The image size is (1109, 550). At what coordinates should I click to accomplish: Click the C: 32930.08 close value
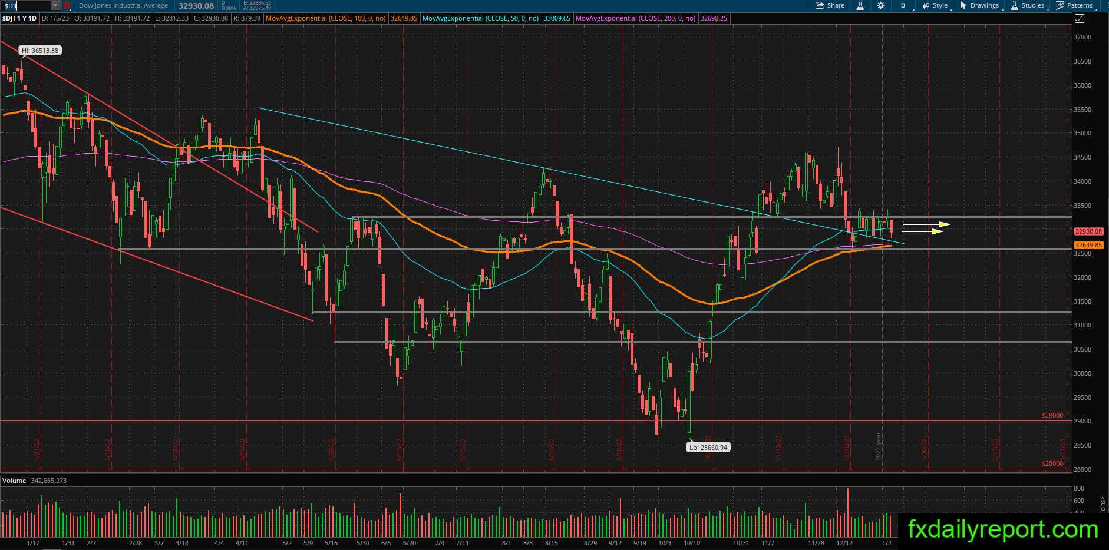[x=210, y=18]
